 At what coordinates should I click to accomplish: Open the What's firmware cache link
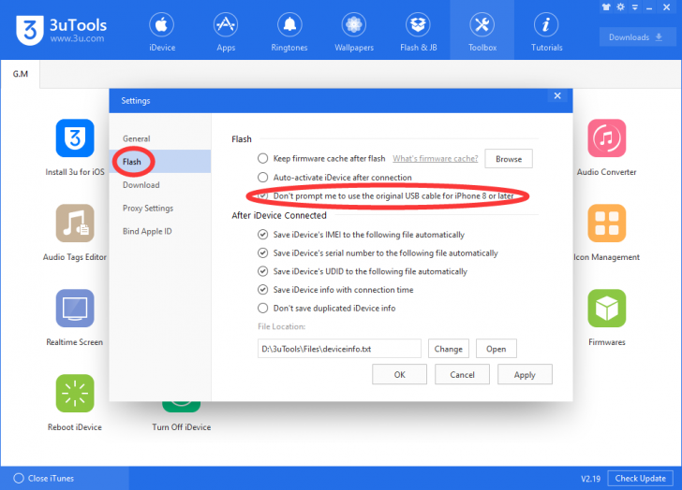435,158
